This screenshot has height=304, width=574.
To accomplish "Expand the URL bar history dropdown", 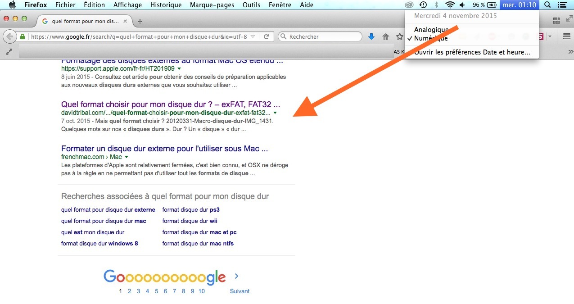I will 253,37.
